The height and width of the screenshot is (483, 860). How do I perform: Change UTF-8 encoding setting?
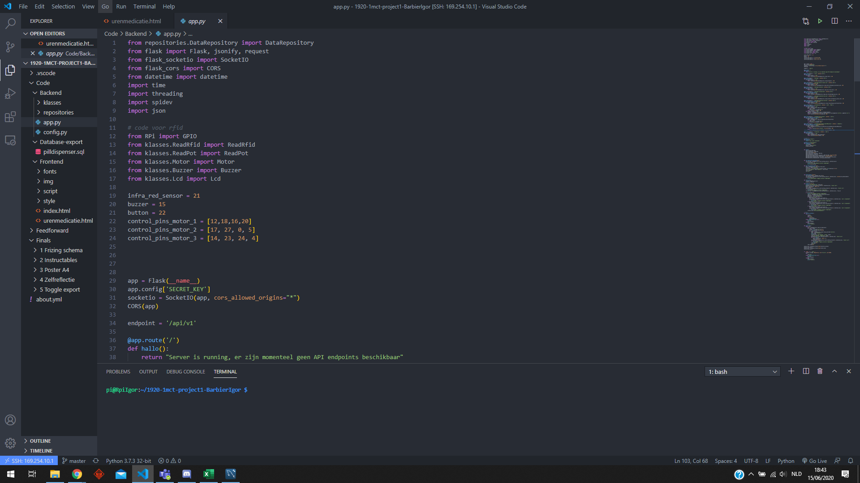751,461
